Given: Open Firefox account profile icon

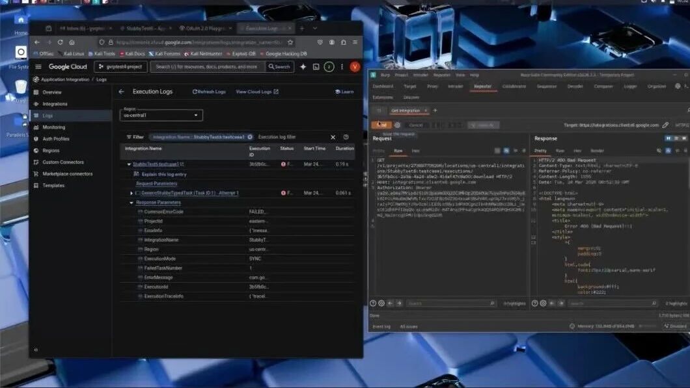Looking at the screenshot, I should point(332,42).
